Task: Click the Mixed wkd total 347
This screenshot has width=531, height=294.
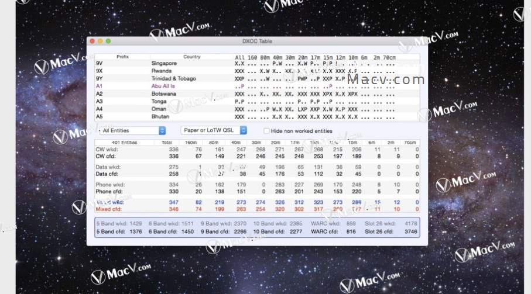Action: coord(174,202)
